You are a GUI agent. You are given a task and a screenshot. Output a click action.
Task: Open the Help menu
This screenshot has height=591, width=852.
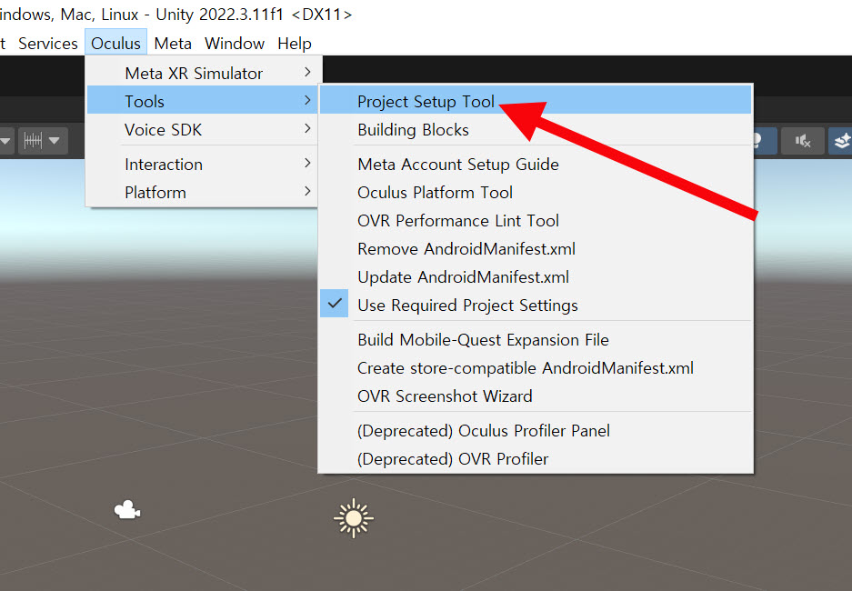[295, 44]
